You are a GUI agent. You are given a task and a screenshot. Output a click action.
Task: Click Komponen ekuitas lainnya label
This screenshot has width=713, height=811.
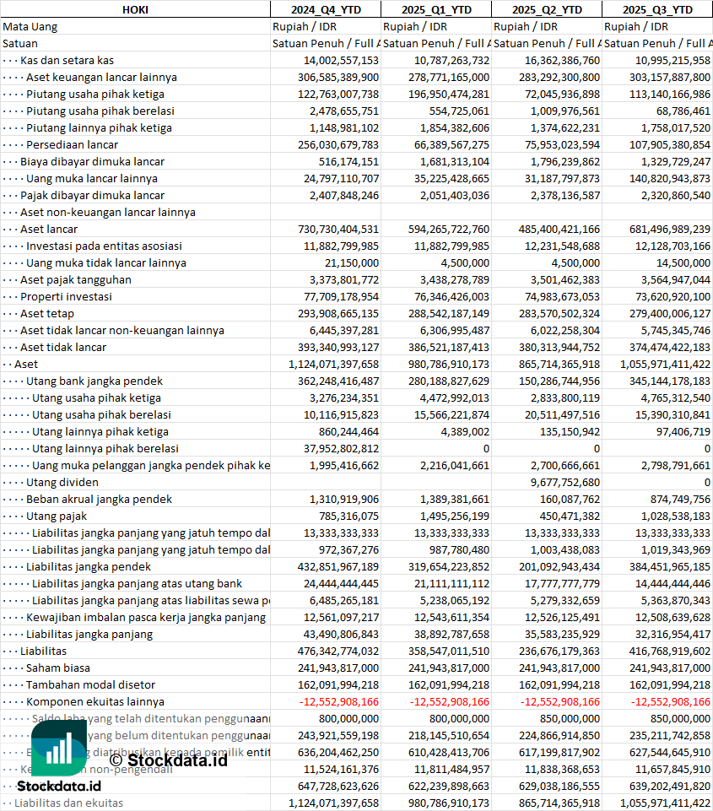click(95, 702)
